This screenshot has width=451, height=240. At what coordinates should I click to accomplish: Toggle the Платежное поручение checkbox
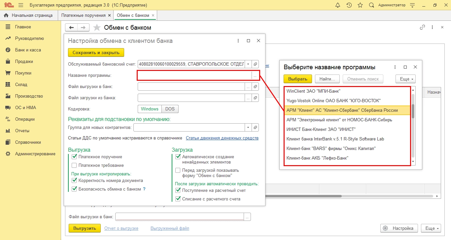74,157
